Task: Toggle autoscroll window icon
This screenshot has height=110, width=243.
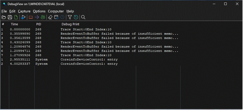Action: tap(56, 17)
